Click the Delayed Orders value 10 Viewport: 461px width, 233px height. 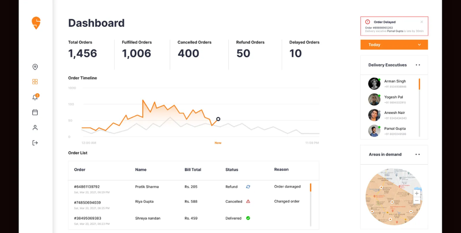click(296, 53)
